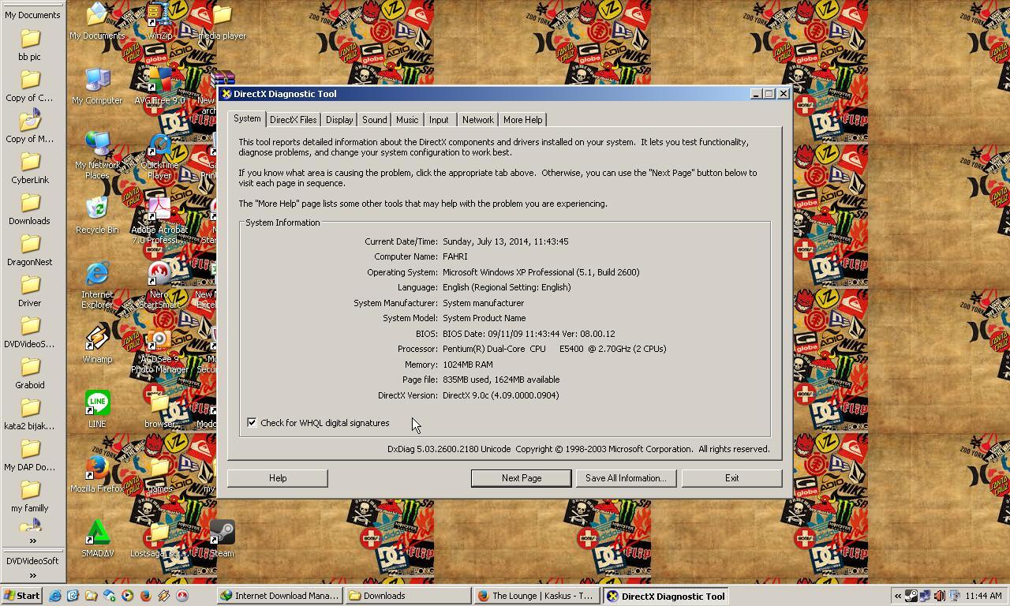
Task: Switch to The Lounge Kaskus taskbar button
Action: [537, 596]
